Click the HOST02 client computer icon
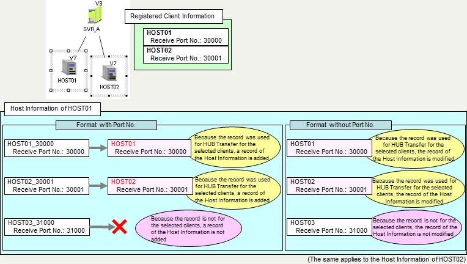467x264 pixels. pos(109,73)
